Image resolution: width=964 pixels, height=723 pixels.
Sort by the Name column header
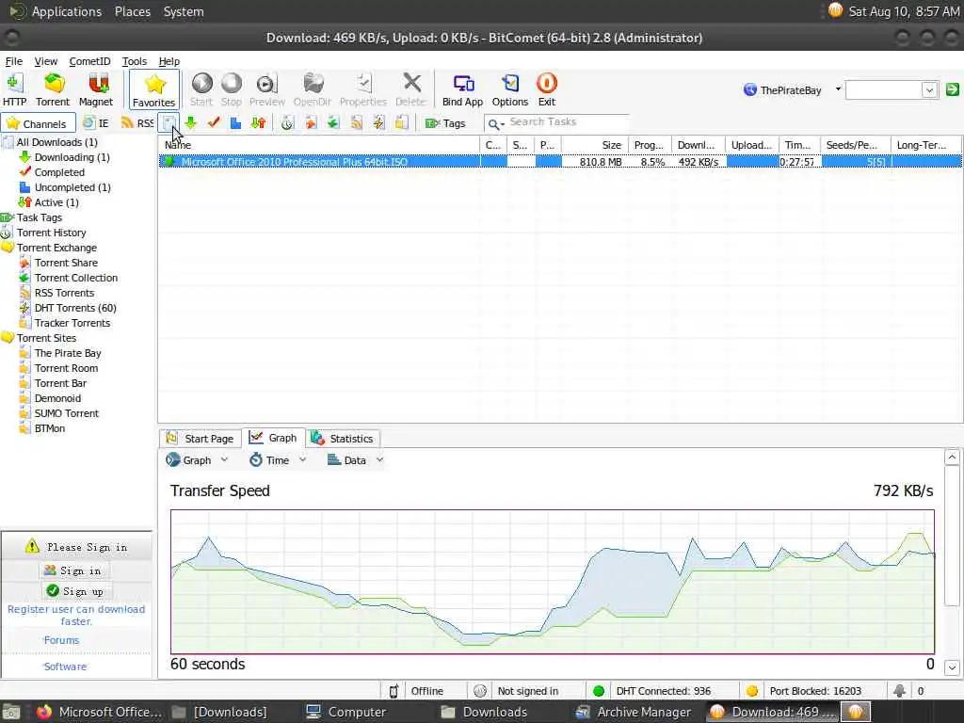point(318,145)
